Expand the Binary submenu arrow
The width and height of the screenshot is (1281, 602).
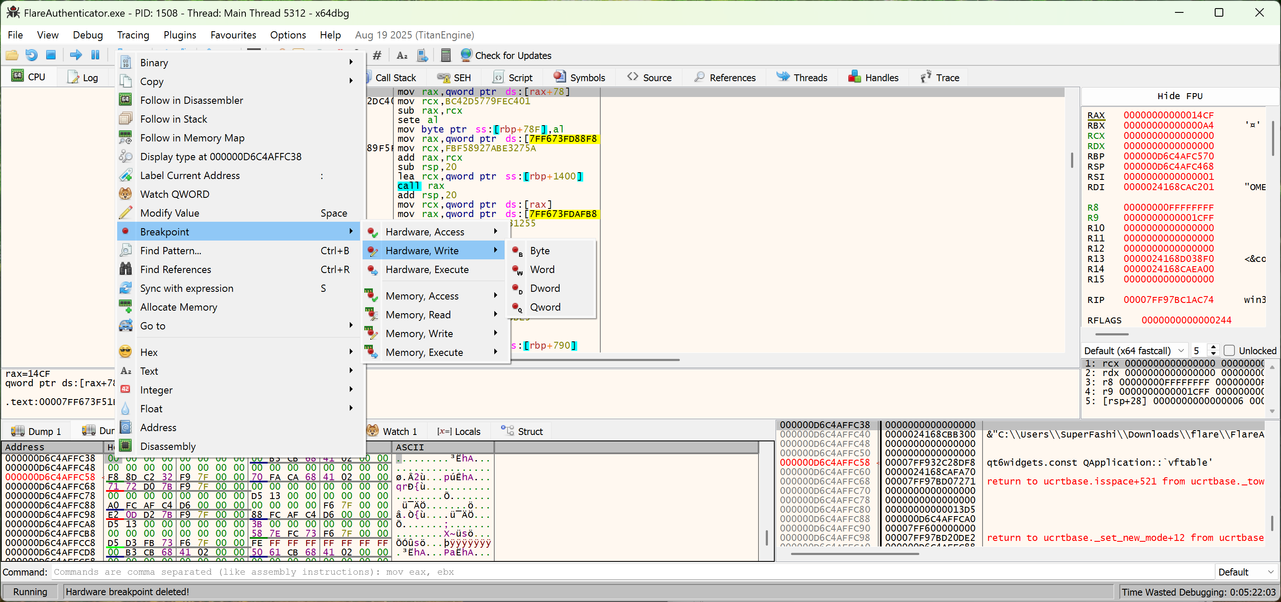351,62
